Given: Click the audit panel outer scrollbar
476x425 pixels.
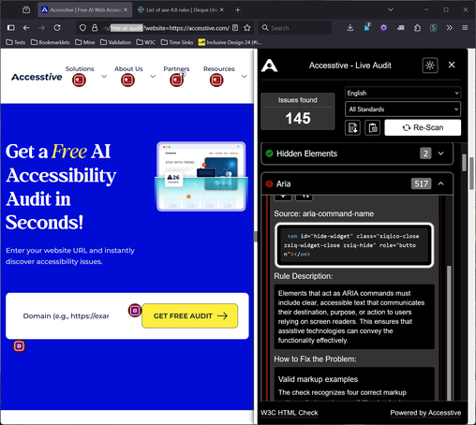Looking at the screenshot, I should [464, 163].
